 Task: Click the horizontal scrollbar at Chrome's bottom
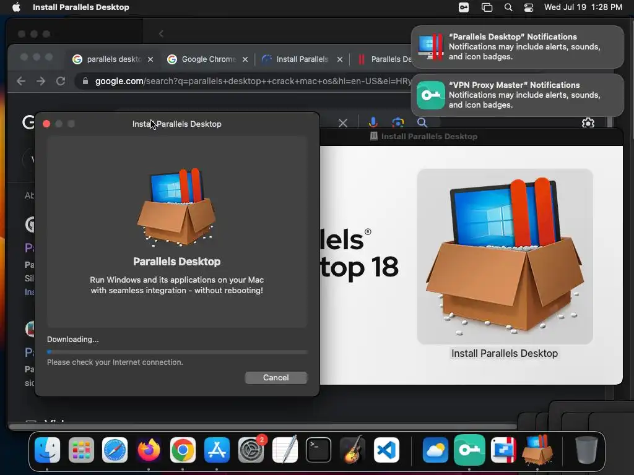click(x=263, y=427)
